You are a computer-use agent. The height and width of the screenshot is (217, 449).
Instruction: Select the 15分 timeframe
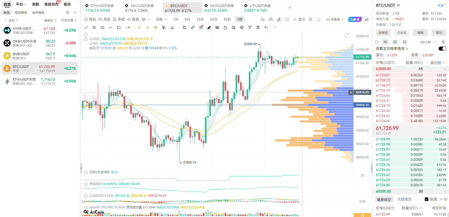200,19
